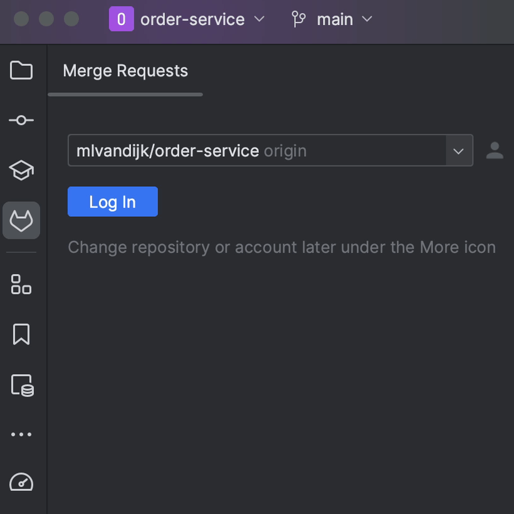Open the Learn graduation cap panel
The image size is (514, 514).
21,170
